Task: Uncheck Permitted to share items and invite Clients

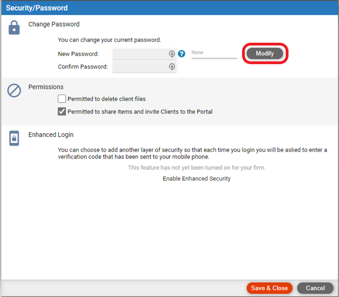Action: point(62,112)
